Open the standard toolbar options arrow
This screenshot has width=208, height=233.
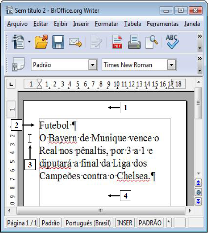coord(200,48)
